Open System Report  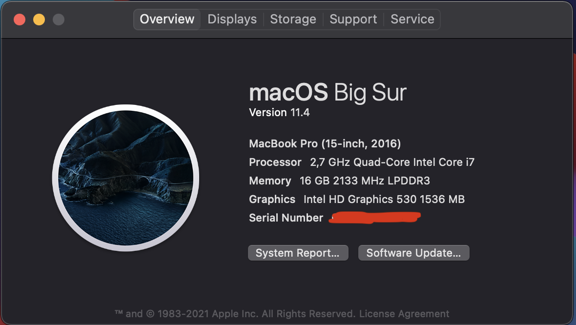(x=298, y=253)
